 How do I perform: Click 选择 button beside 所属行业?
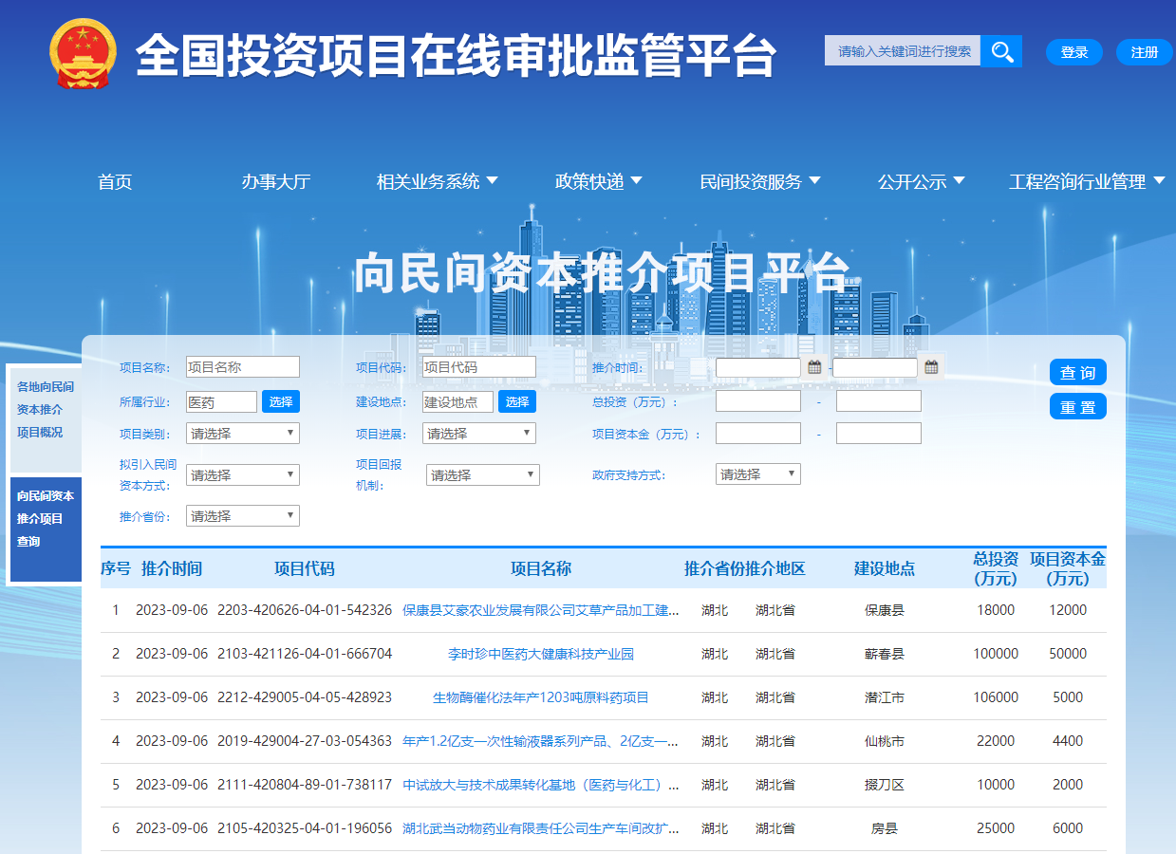click(281, 402)
